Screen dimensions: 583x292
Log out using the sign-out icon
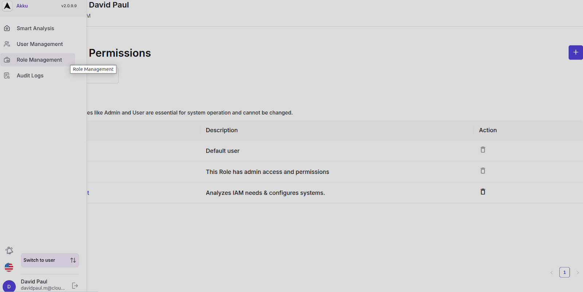(75, 285)
